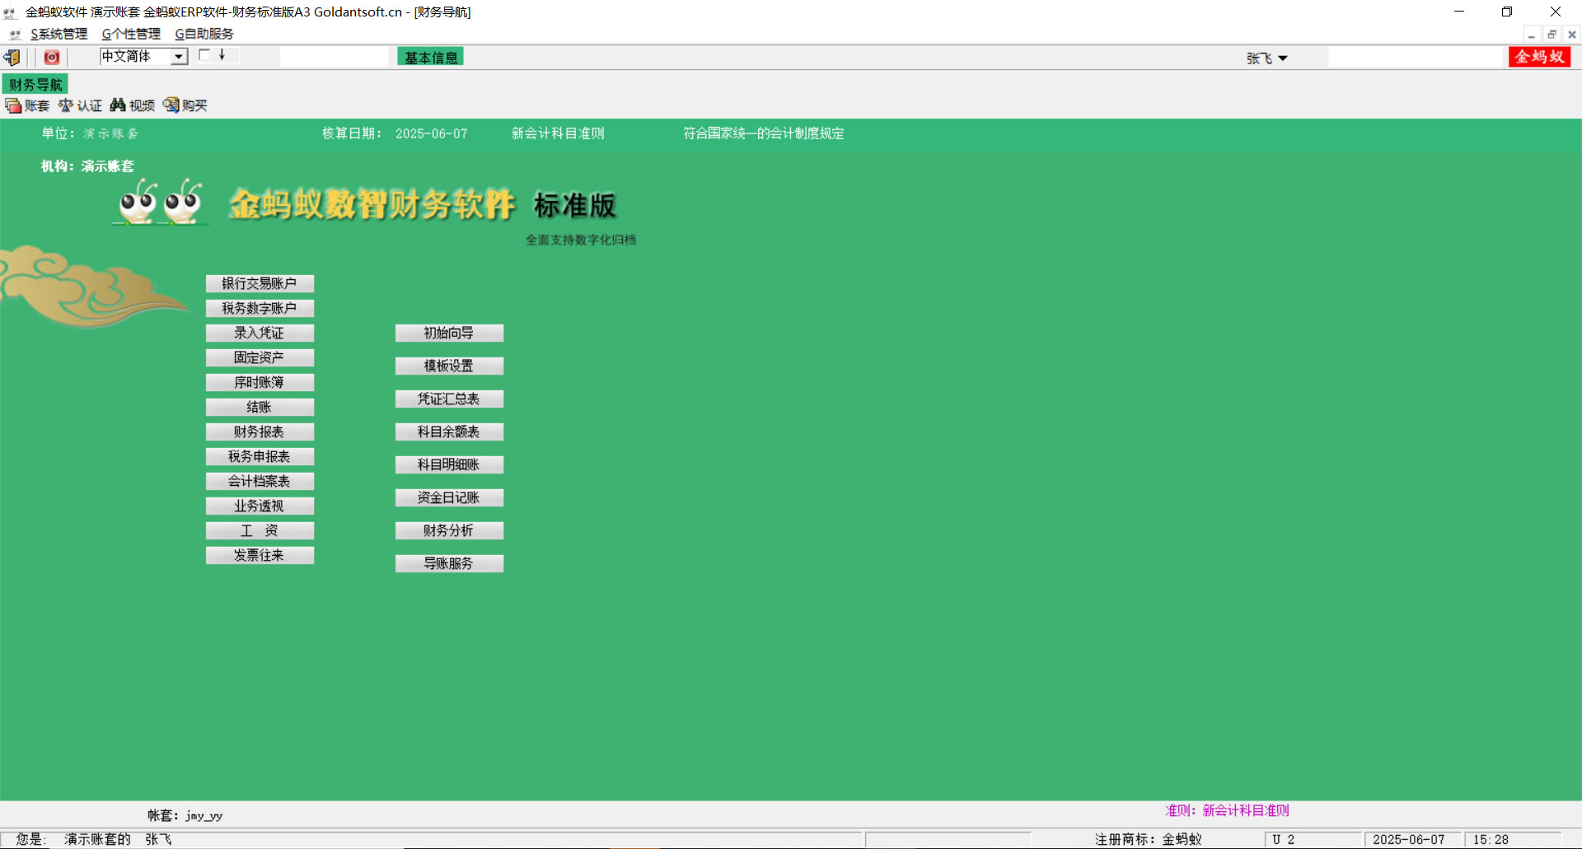Click the ant mascot logo image

click(x=161, y=202)
